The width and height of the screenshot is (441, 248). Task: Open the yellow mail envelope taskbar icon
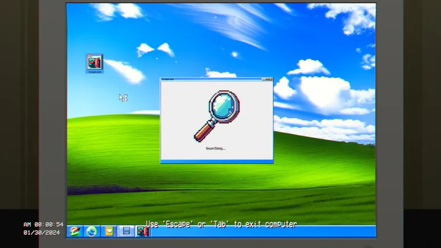point(109,232)
